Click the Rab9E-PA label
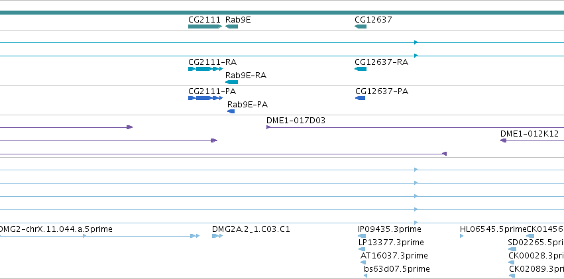This screenshot has width=564, height=279. (x=247, y=105)
